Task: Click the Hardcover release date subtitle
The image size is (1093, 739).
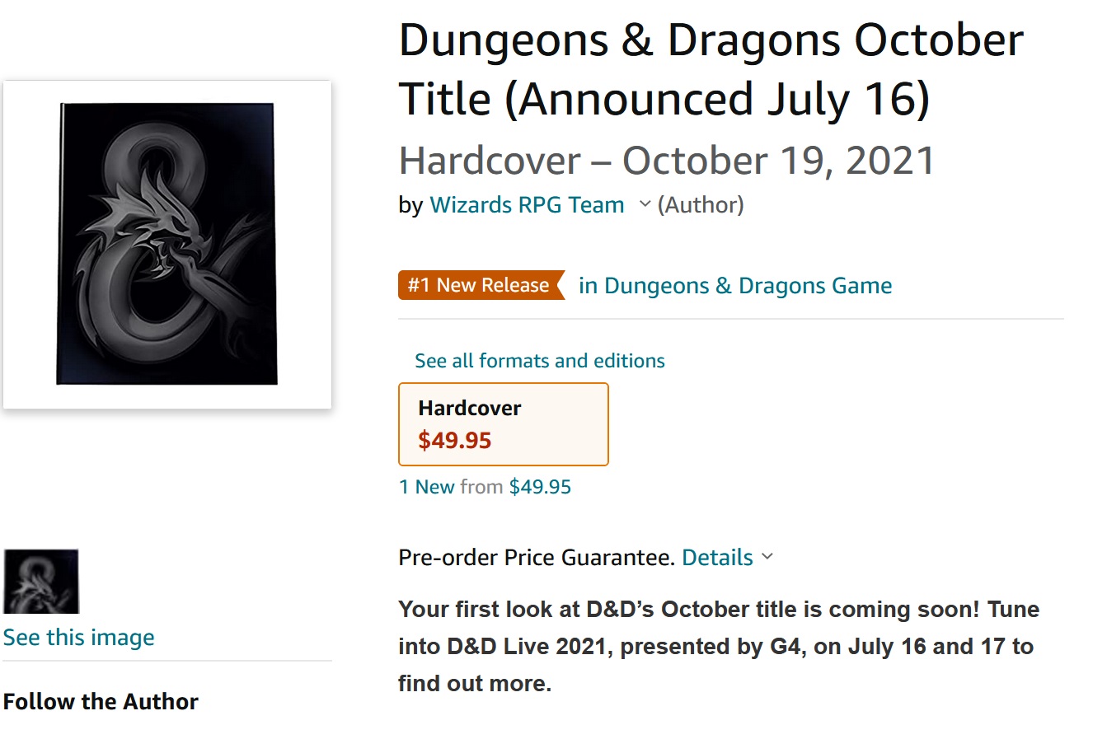Action: [x=667, y=161]
